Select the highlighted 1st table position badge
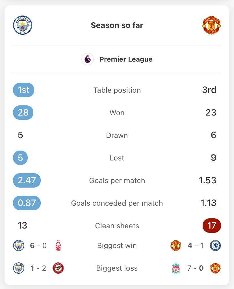234x289 pixels. coord(24,90)
